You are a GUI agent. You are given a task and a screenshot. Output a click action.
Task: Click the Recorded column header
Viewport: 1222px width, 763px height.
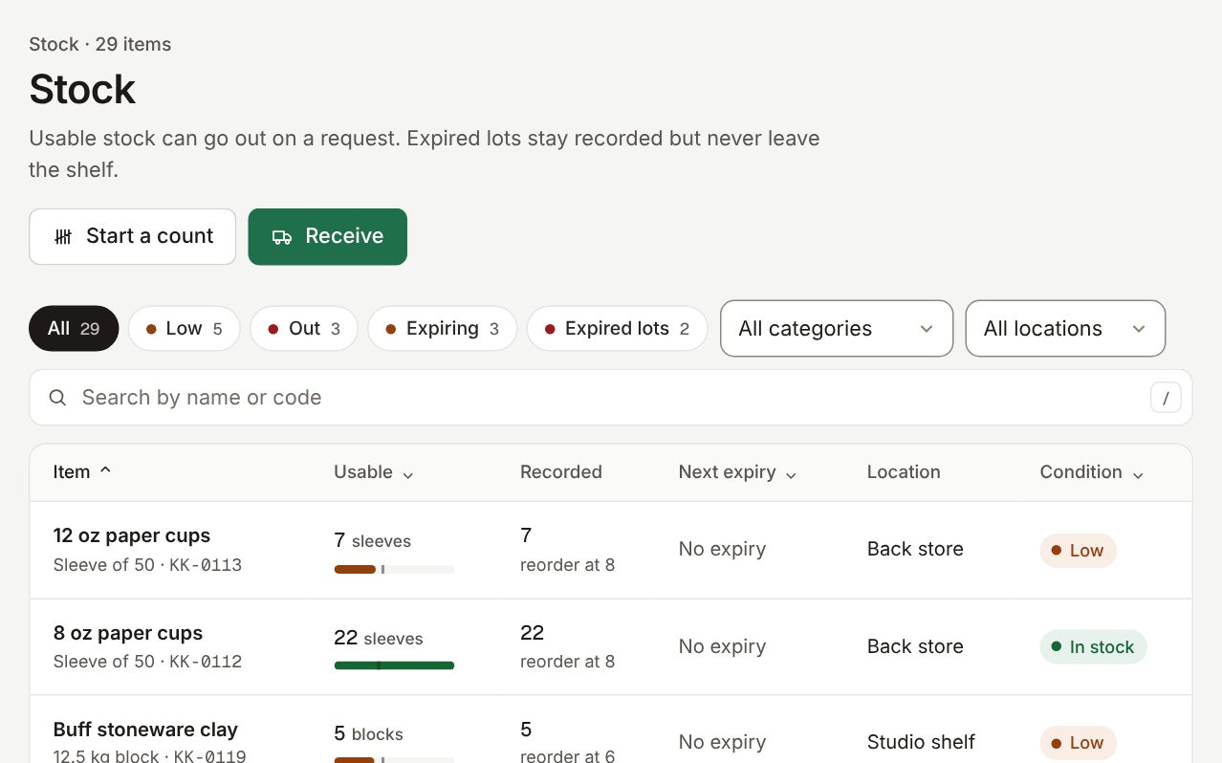(561, 472)
